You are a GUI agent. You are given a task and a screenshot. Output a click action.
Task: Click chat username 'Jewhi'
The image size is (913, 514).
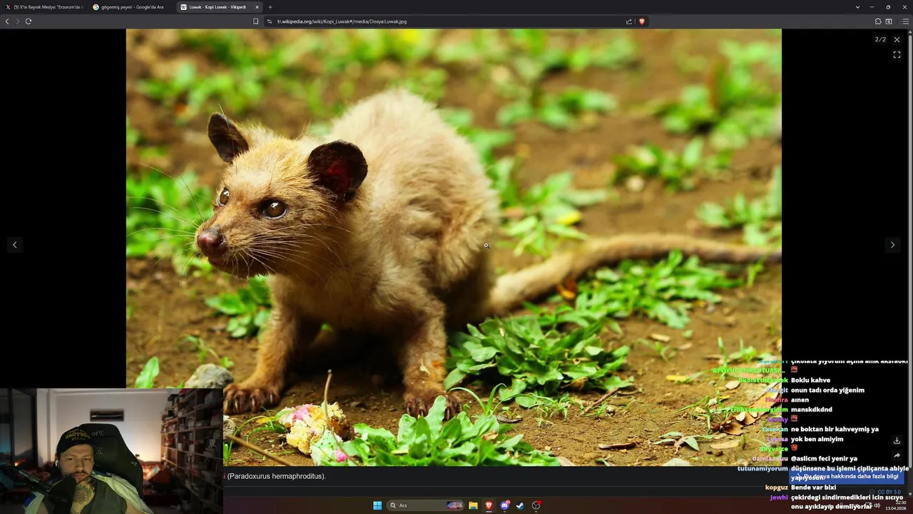(779, 498)
